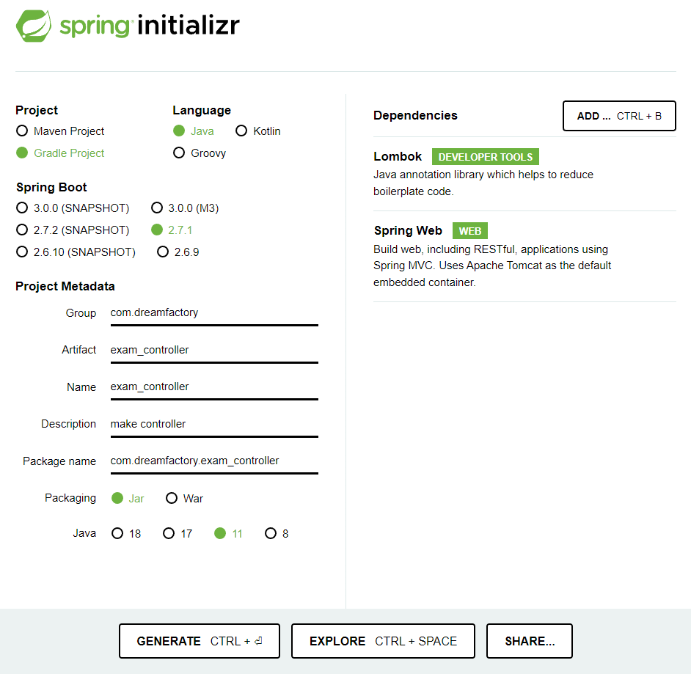Click the Spring Initializr leaf logo
Viewport: 691px width, 674px height.
point(34,26)
